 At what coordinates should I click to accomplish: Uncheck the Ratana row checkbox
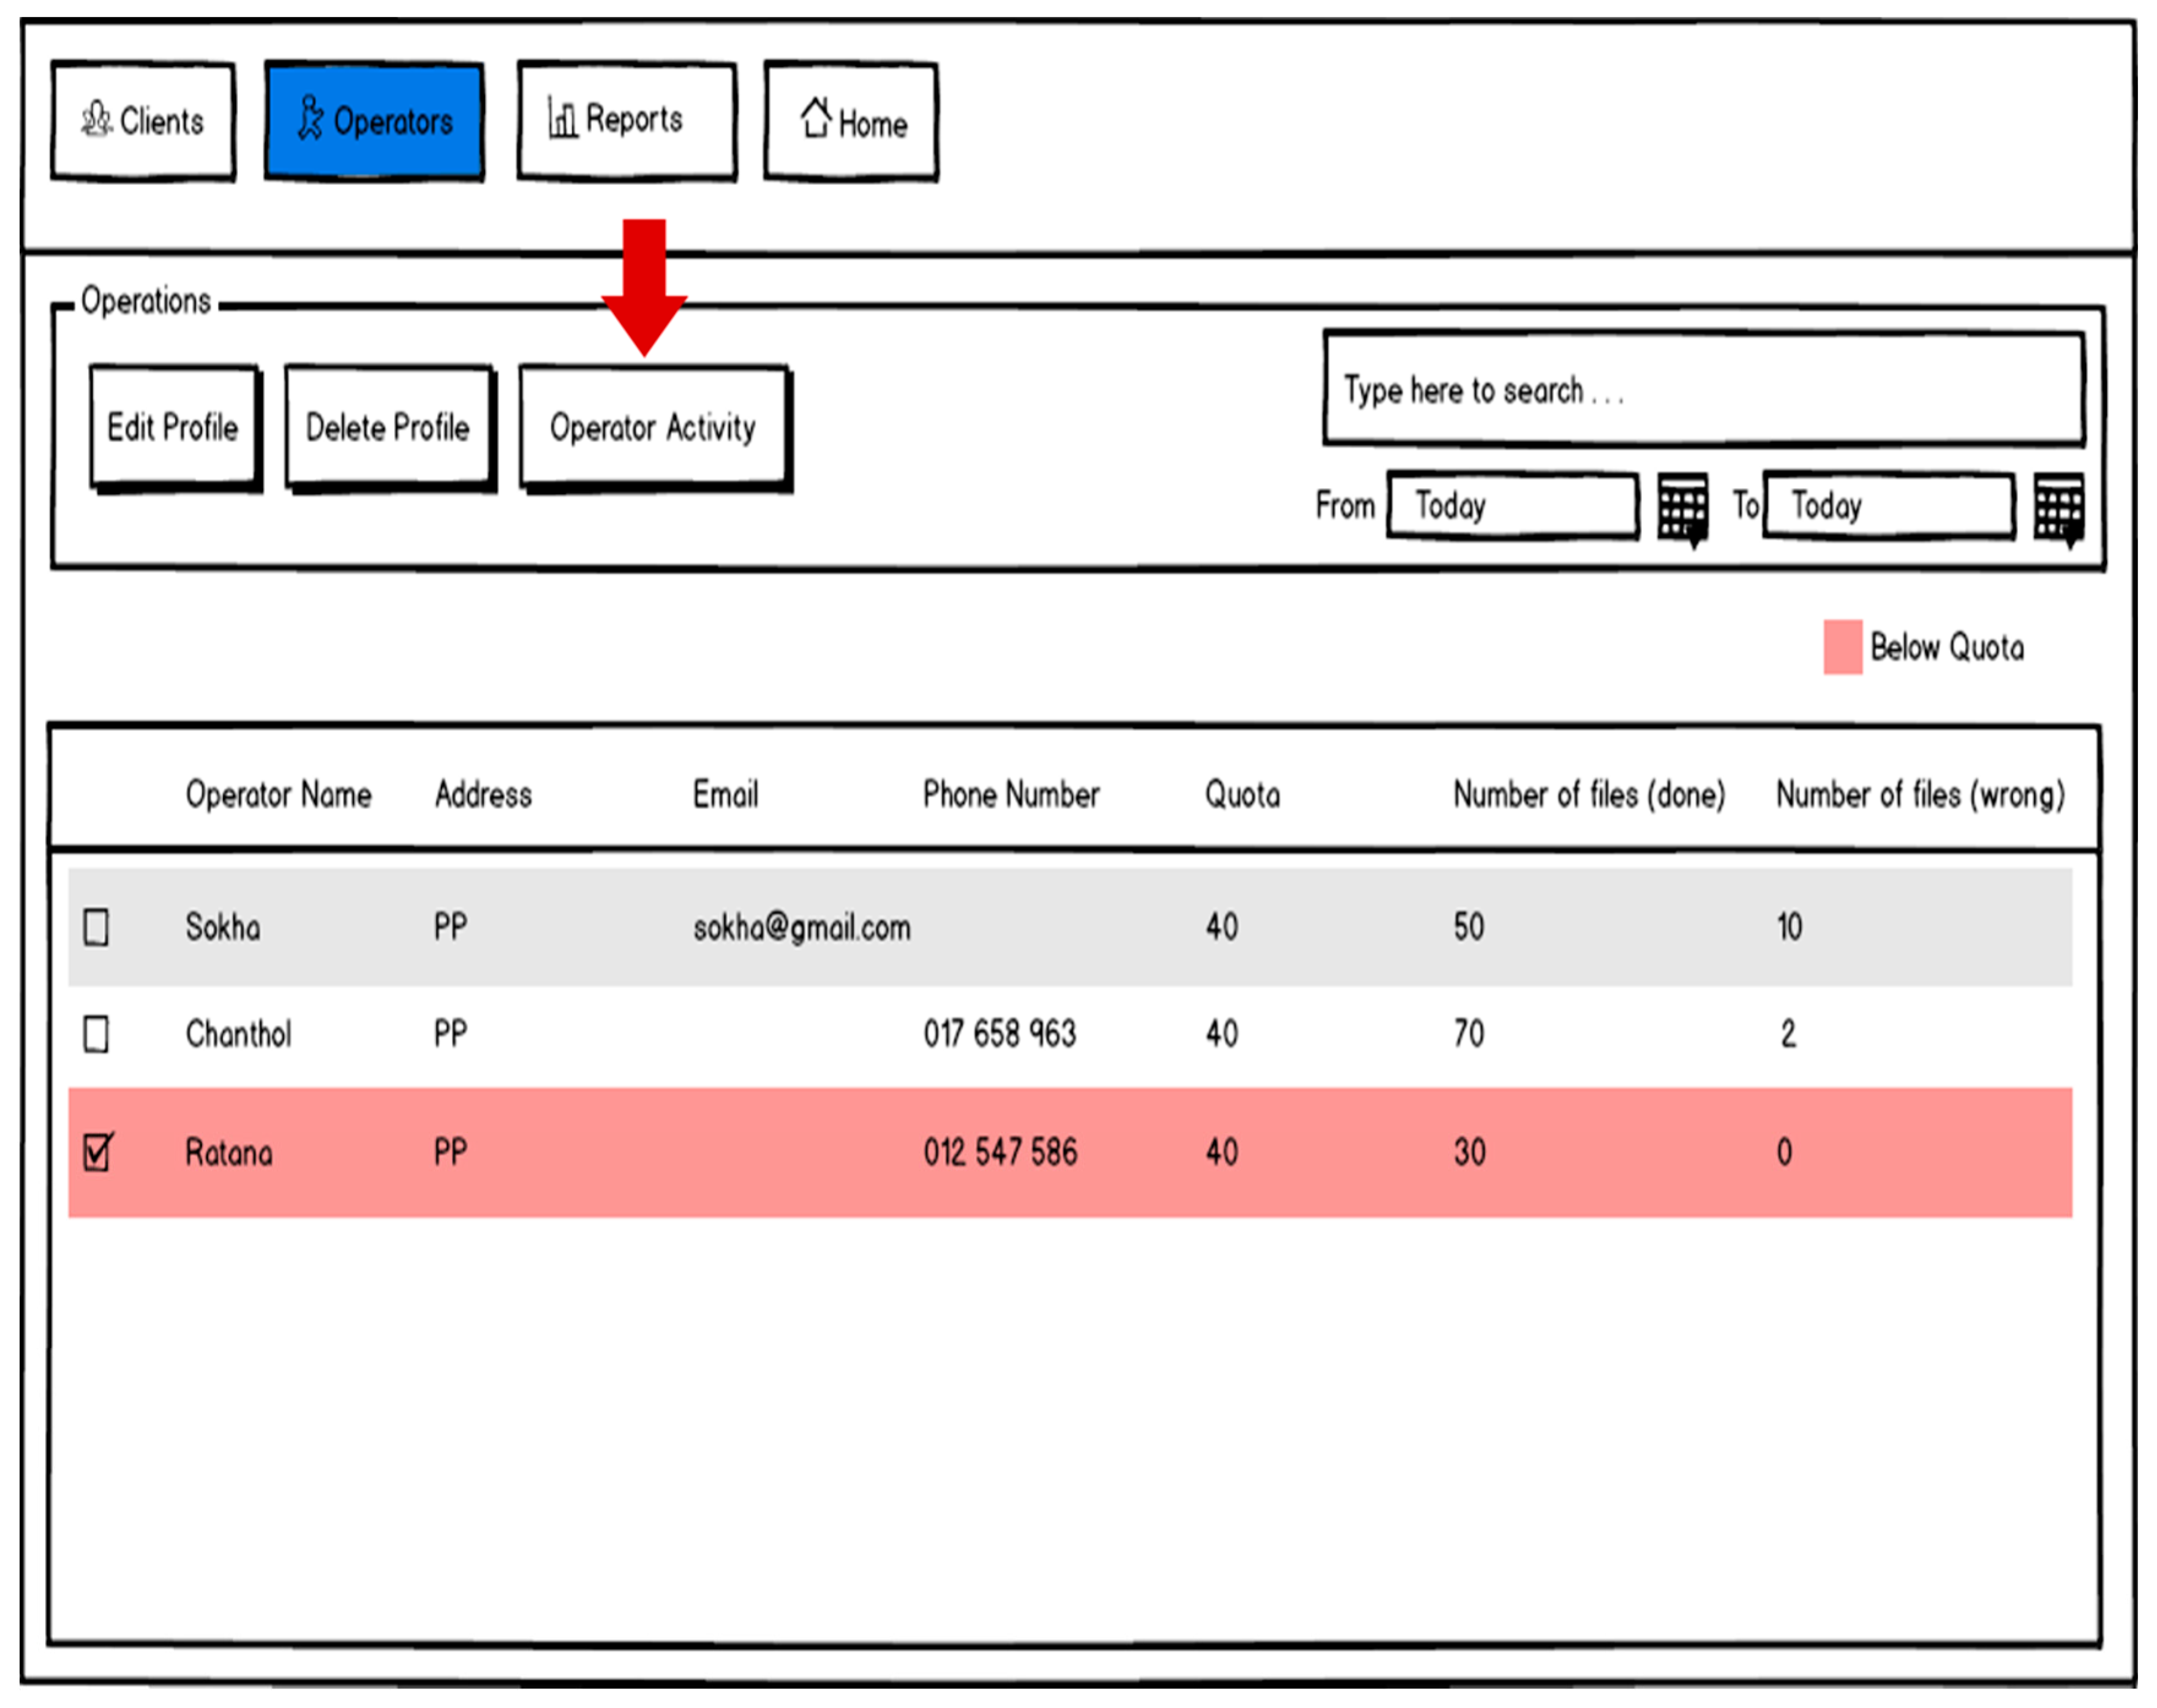(x=97, y=1152)
